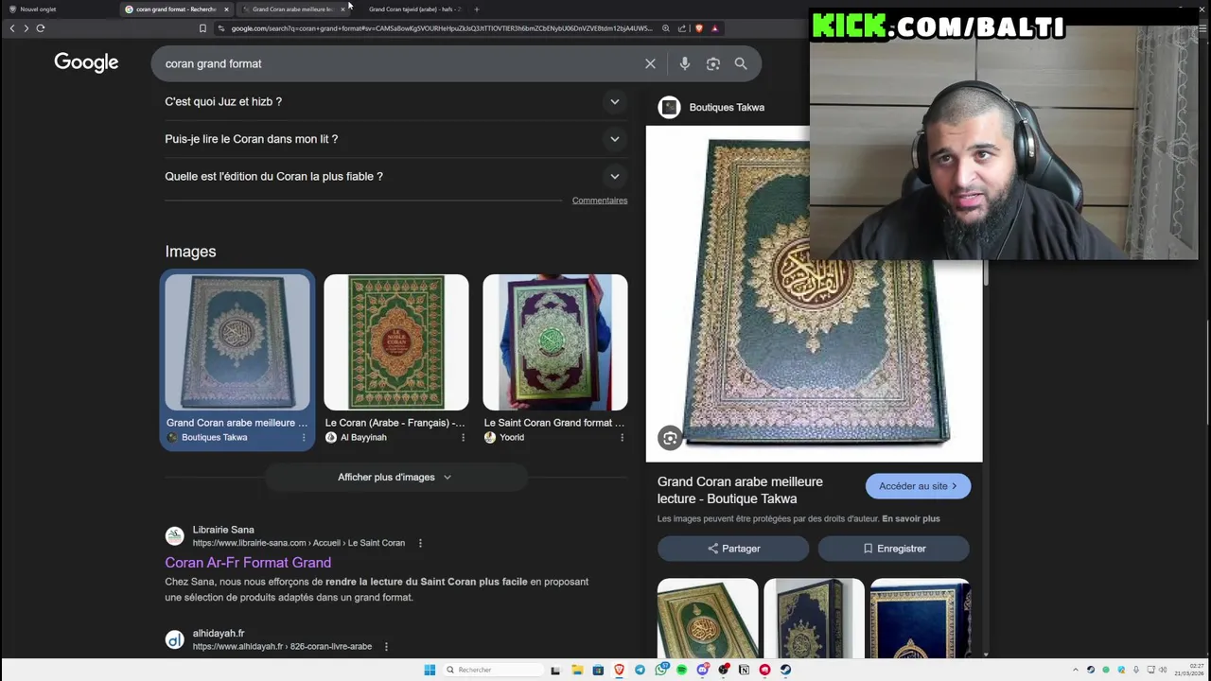Screen dimensions: 1211x681
Task: Reload the current page
Action: [41, 28]
